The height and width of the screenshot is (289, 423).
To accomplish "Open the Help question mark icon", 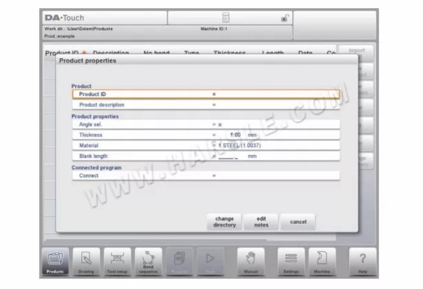I will point(363,262).
